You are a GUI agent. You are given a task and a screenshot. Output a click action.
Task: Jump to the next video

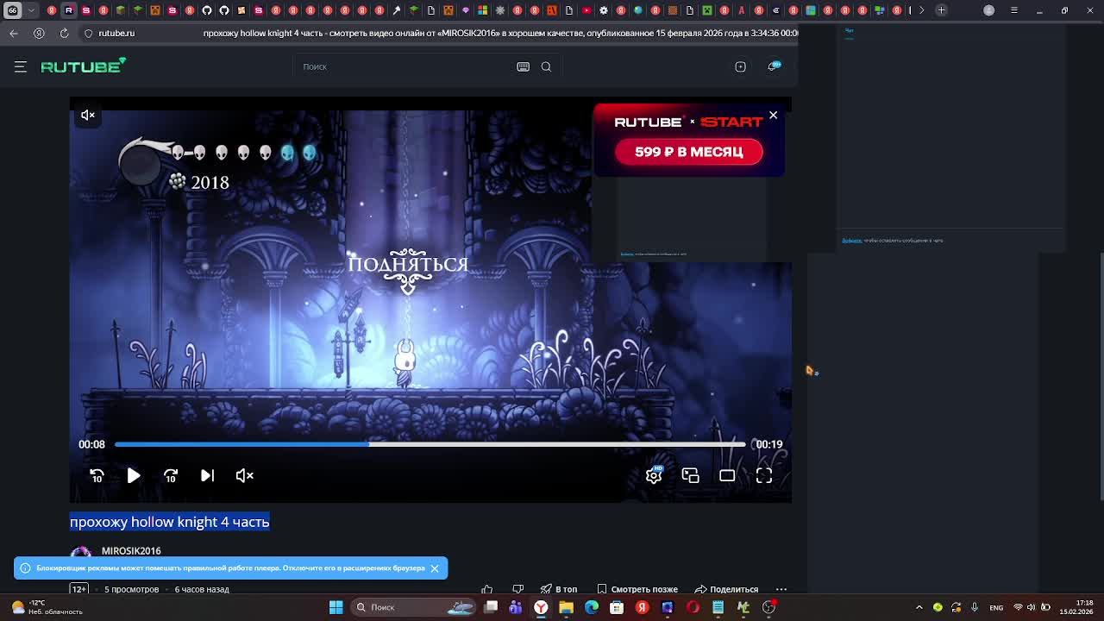click(208, 475)
